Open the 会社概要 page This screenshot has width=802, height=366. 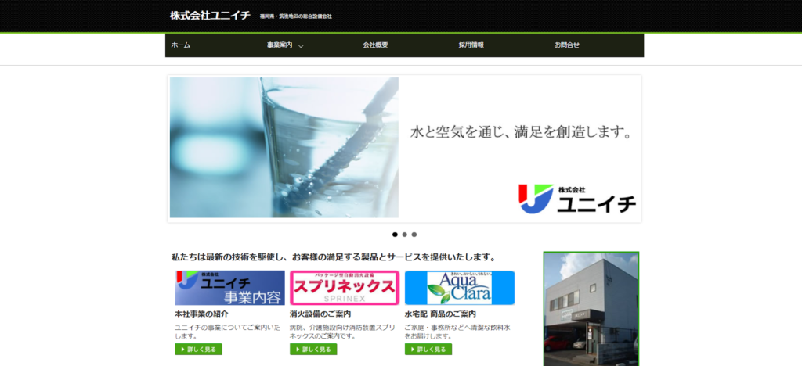[375, 45]
